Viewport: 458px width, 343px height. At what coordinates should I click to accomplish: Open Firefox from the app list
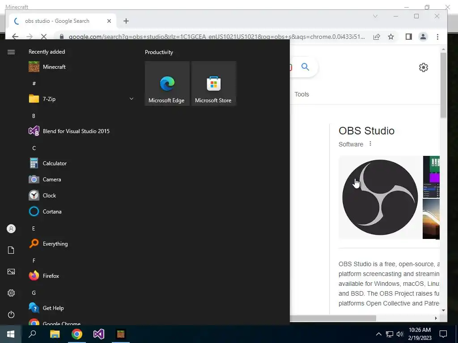[82, 276]
